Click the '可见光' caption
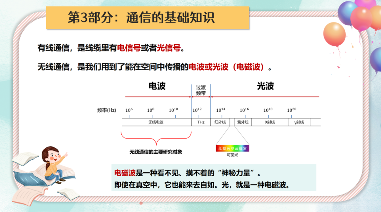 [x=232, y=155]
